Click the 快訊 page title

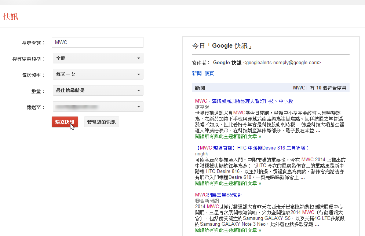[11, 17]
